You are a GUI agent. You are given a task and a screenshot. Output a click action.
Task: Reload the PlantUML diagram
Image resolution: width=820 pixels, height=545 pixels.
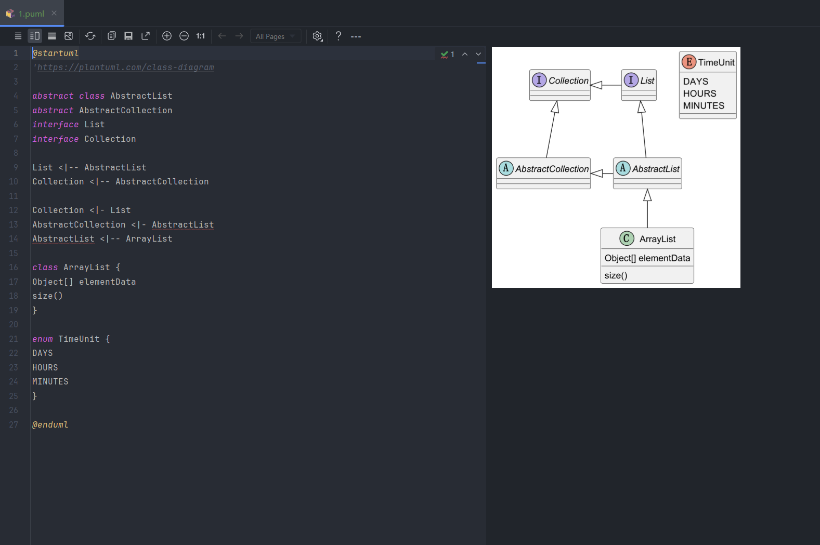point(90,36)
